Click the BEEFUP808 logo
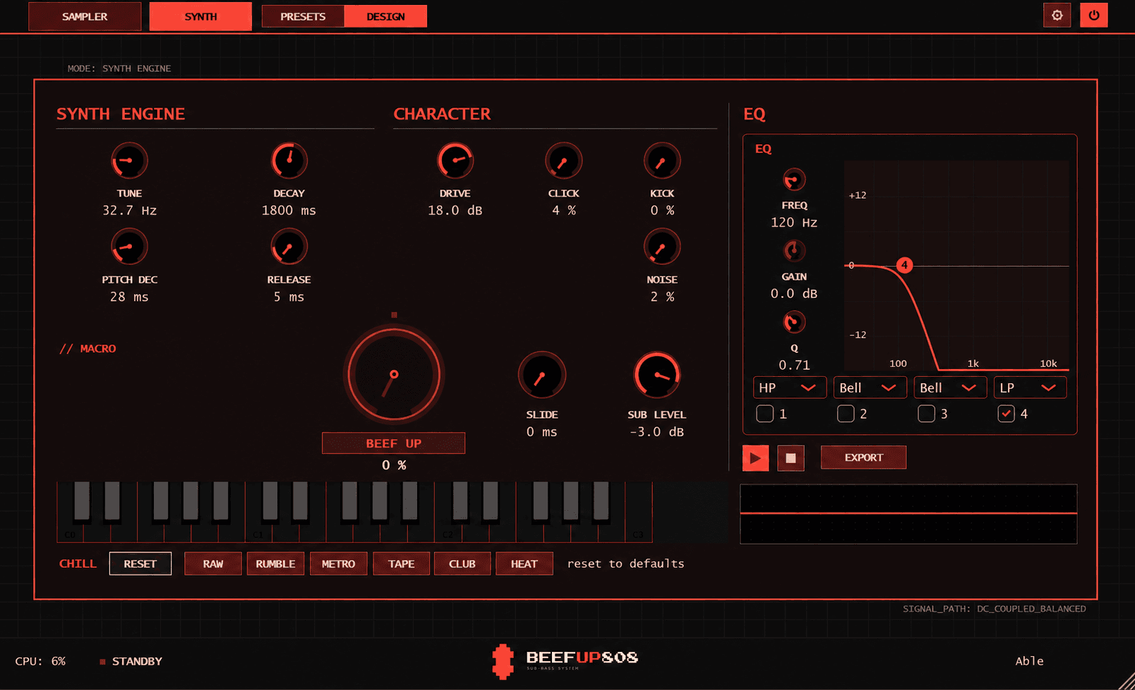The image size is (1135, 690). click(x=565, y=661)
